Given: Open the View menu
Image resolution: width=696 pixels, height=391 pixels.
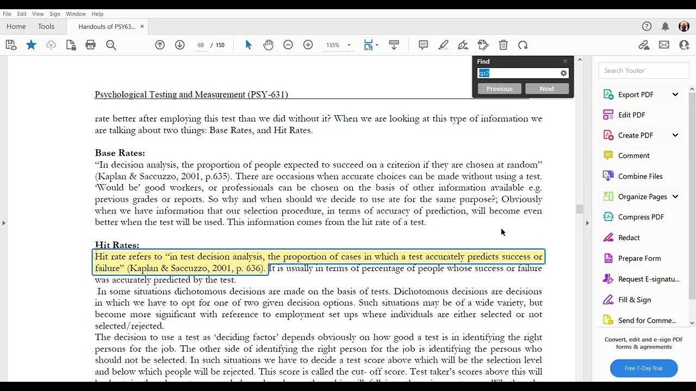Looking at the screenshot, I should (x=38, y=14).
